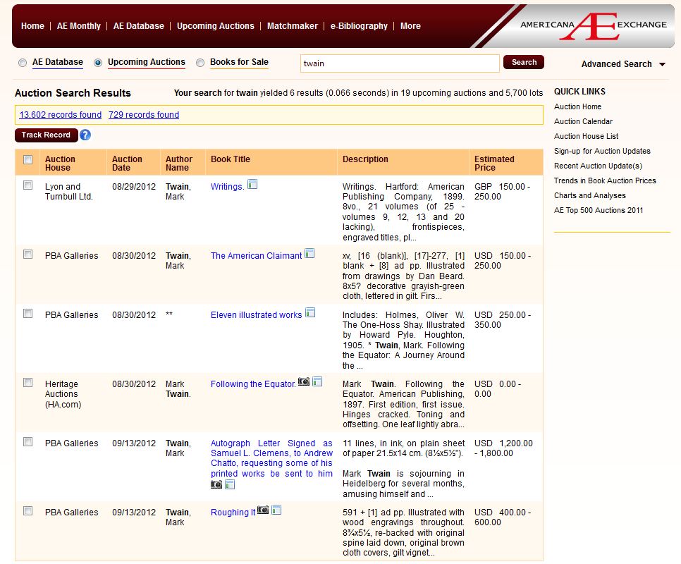The height and width of the screenshot is (564, 681).
Task: Open details icon for Autograph Letter lot
Action: pyautogui.click(x=230, y=484)
